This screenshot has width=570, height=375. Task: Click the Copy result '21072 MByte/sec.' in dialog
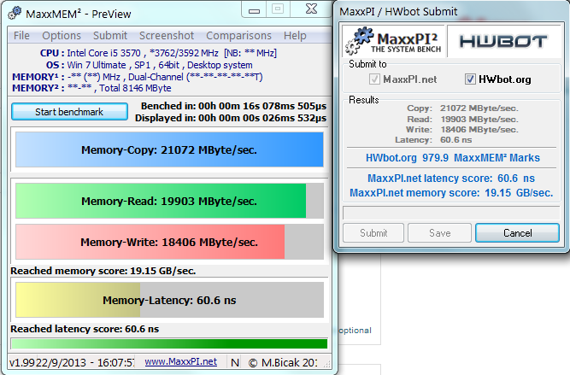tap(479, 108)
